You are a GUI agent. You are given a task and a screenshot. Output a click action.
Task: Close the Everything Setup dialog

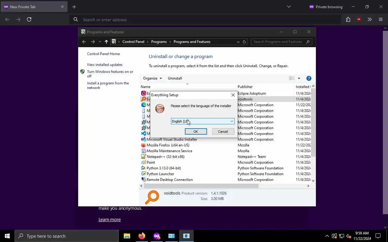(233, 95)
